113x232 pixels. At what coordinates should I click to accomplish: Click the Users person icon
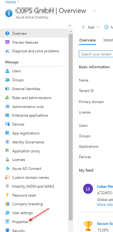[x=7, y=71]
